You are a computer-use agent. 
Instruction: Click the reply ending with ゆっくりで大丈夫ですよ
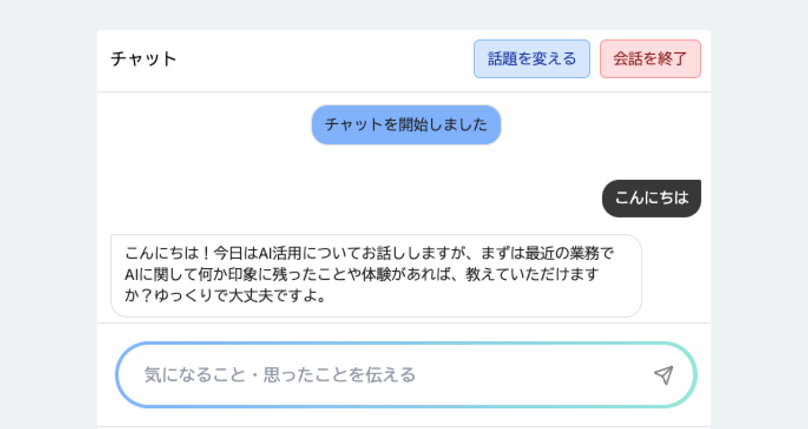pos(376,275)
